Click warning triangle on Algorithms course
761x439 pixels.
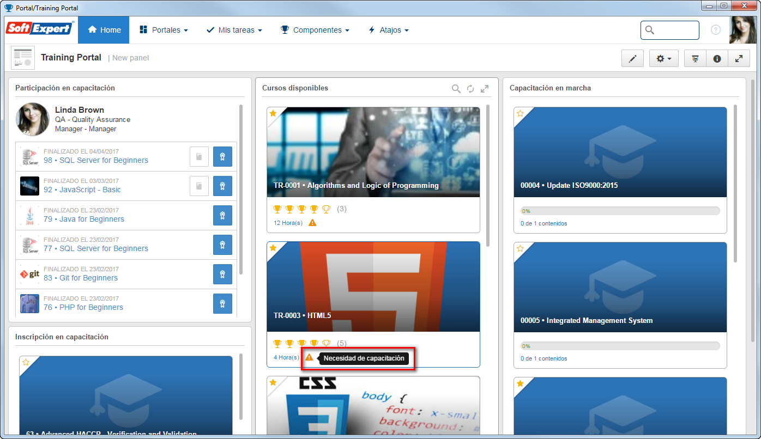312,222
